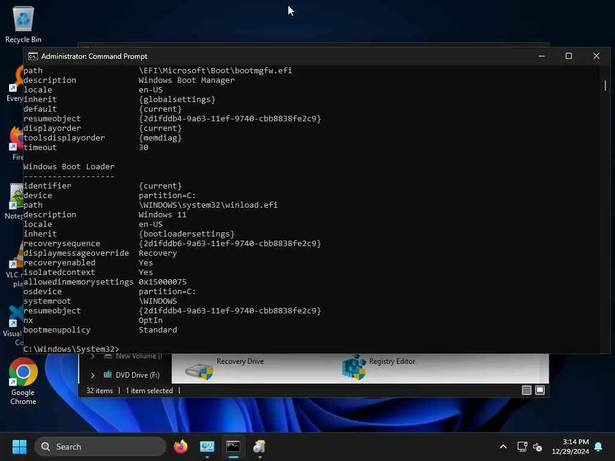Click the '0x15000075' value
Image resolution: width=615 pixels, height=461 pixels.
coord(162,282)
